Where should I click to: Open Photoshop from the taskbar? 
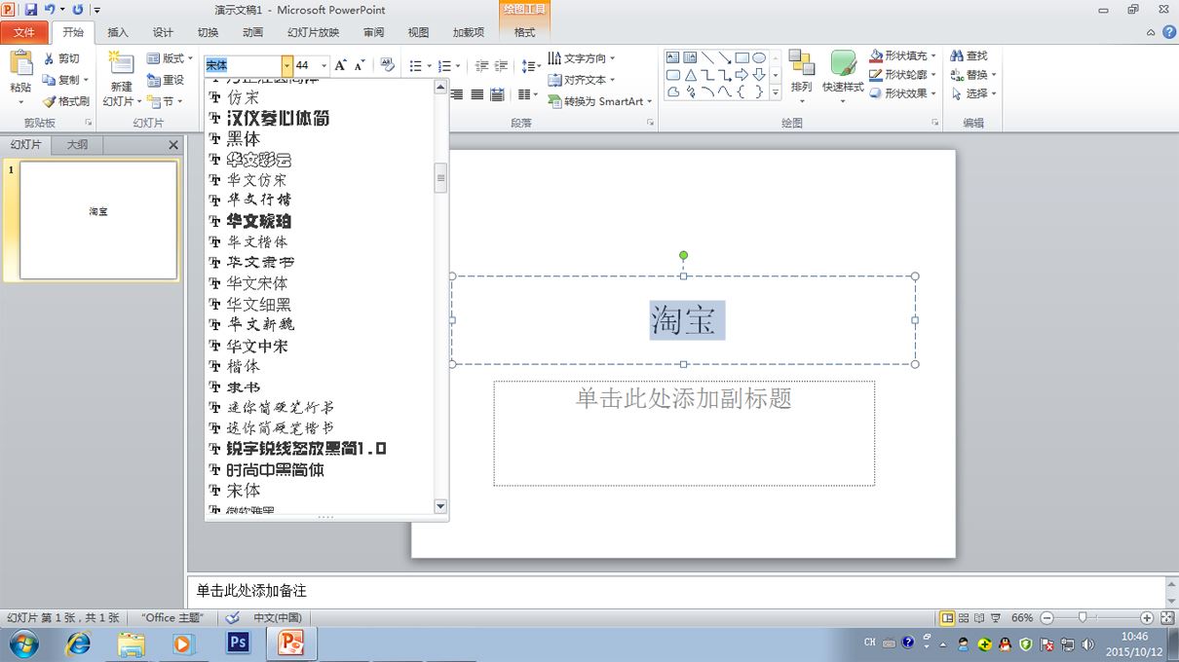[238, 644]
